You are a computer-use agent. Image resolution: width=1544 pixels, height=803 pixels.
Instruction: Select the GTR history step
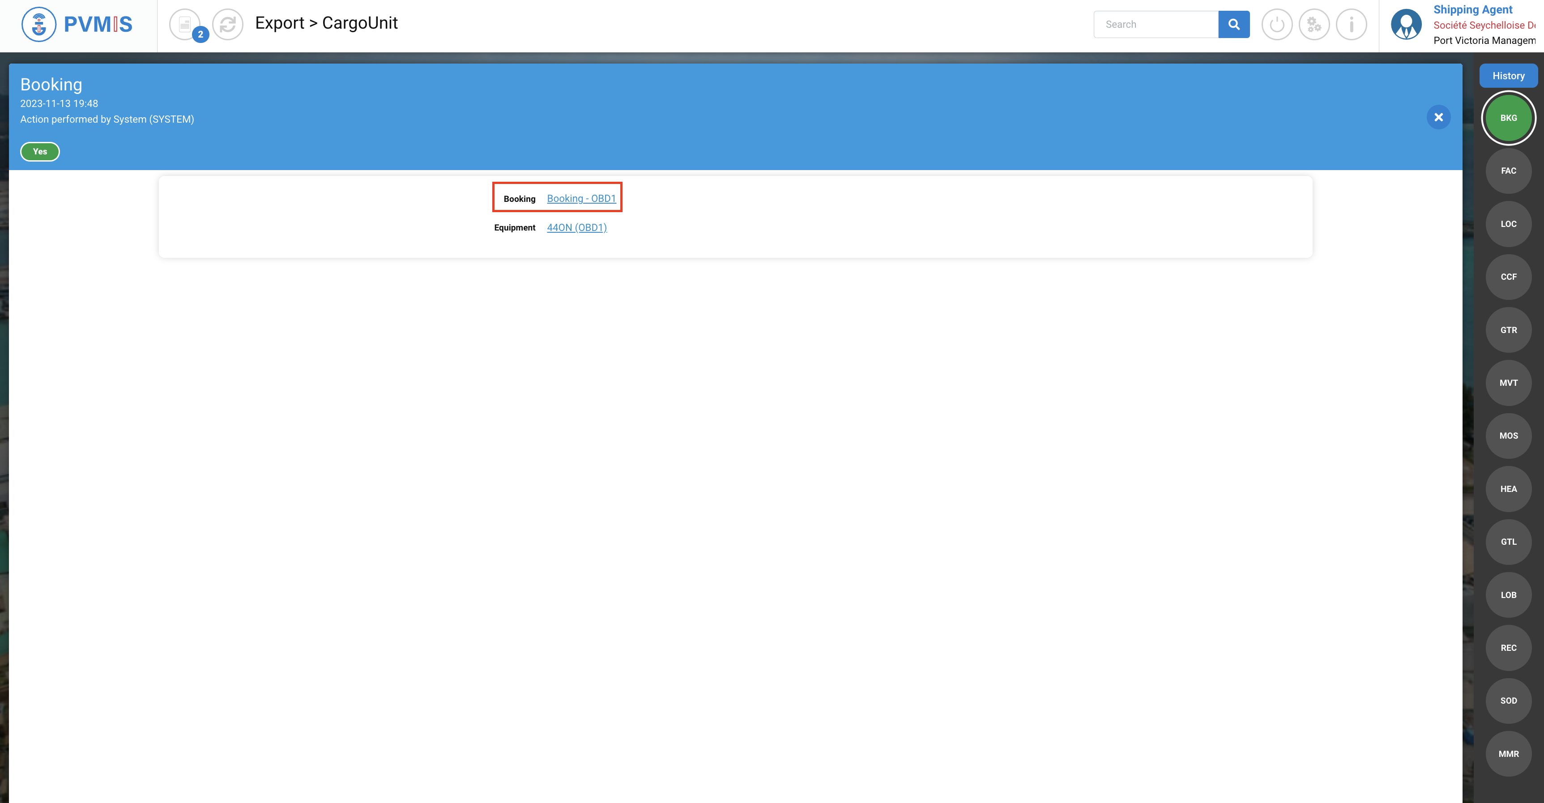point(1508,330)
